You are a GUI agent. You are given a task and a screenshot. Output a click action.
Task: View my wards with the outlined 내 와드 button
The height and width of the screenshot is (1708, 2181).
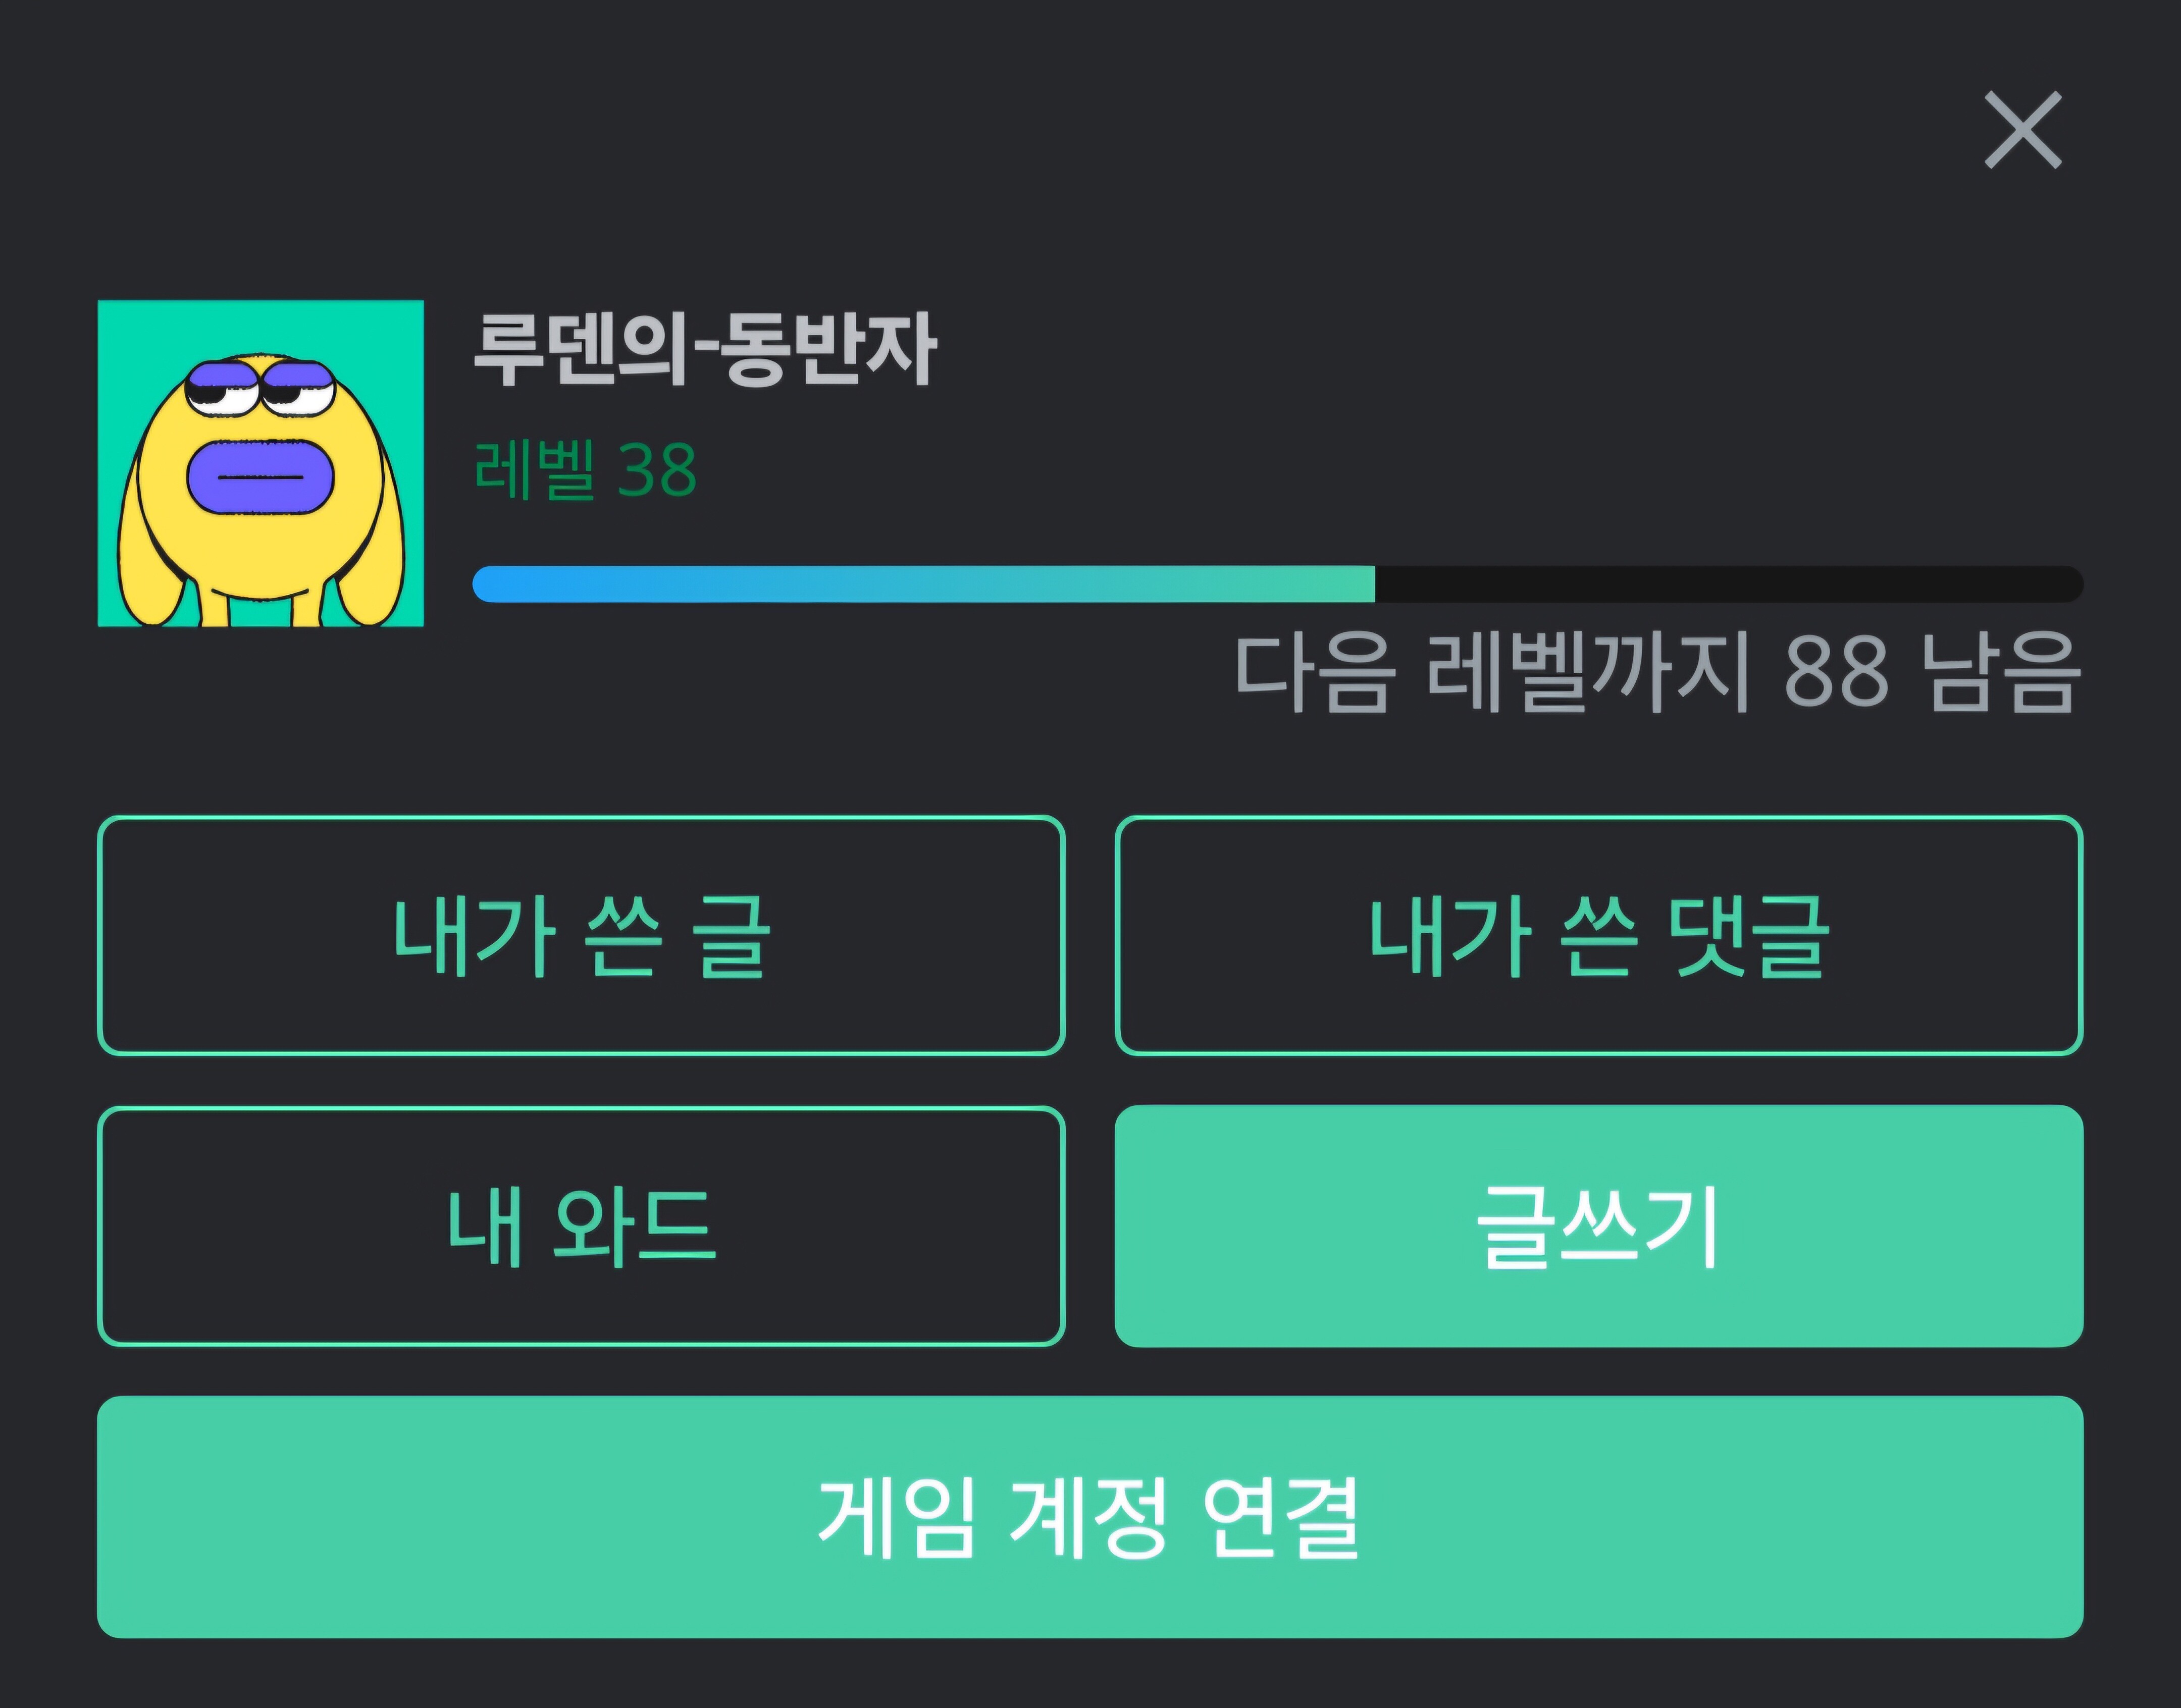click(581, 1226)
